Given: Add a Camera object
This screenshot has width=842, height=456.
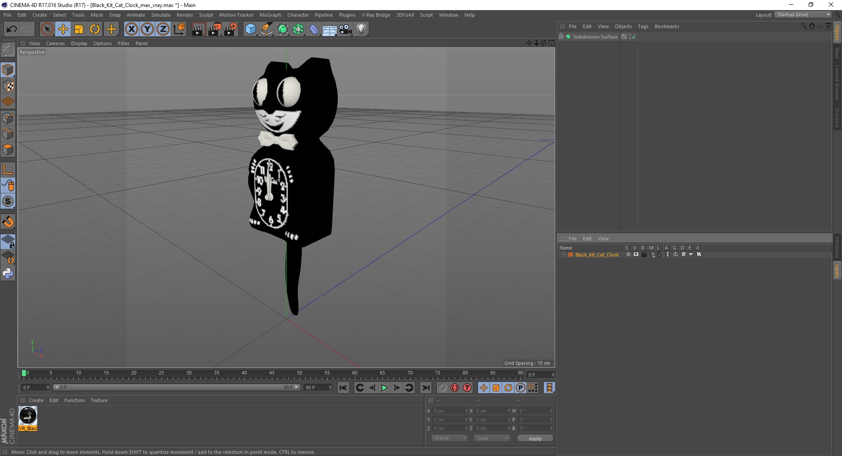Looking at the screenshot, I should coord(346,29).
